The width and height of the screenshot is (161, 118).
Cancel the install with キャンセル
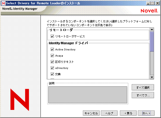pyautogui.click(x=91, y=113)
